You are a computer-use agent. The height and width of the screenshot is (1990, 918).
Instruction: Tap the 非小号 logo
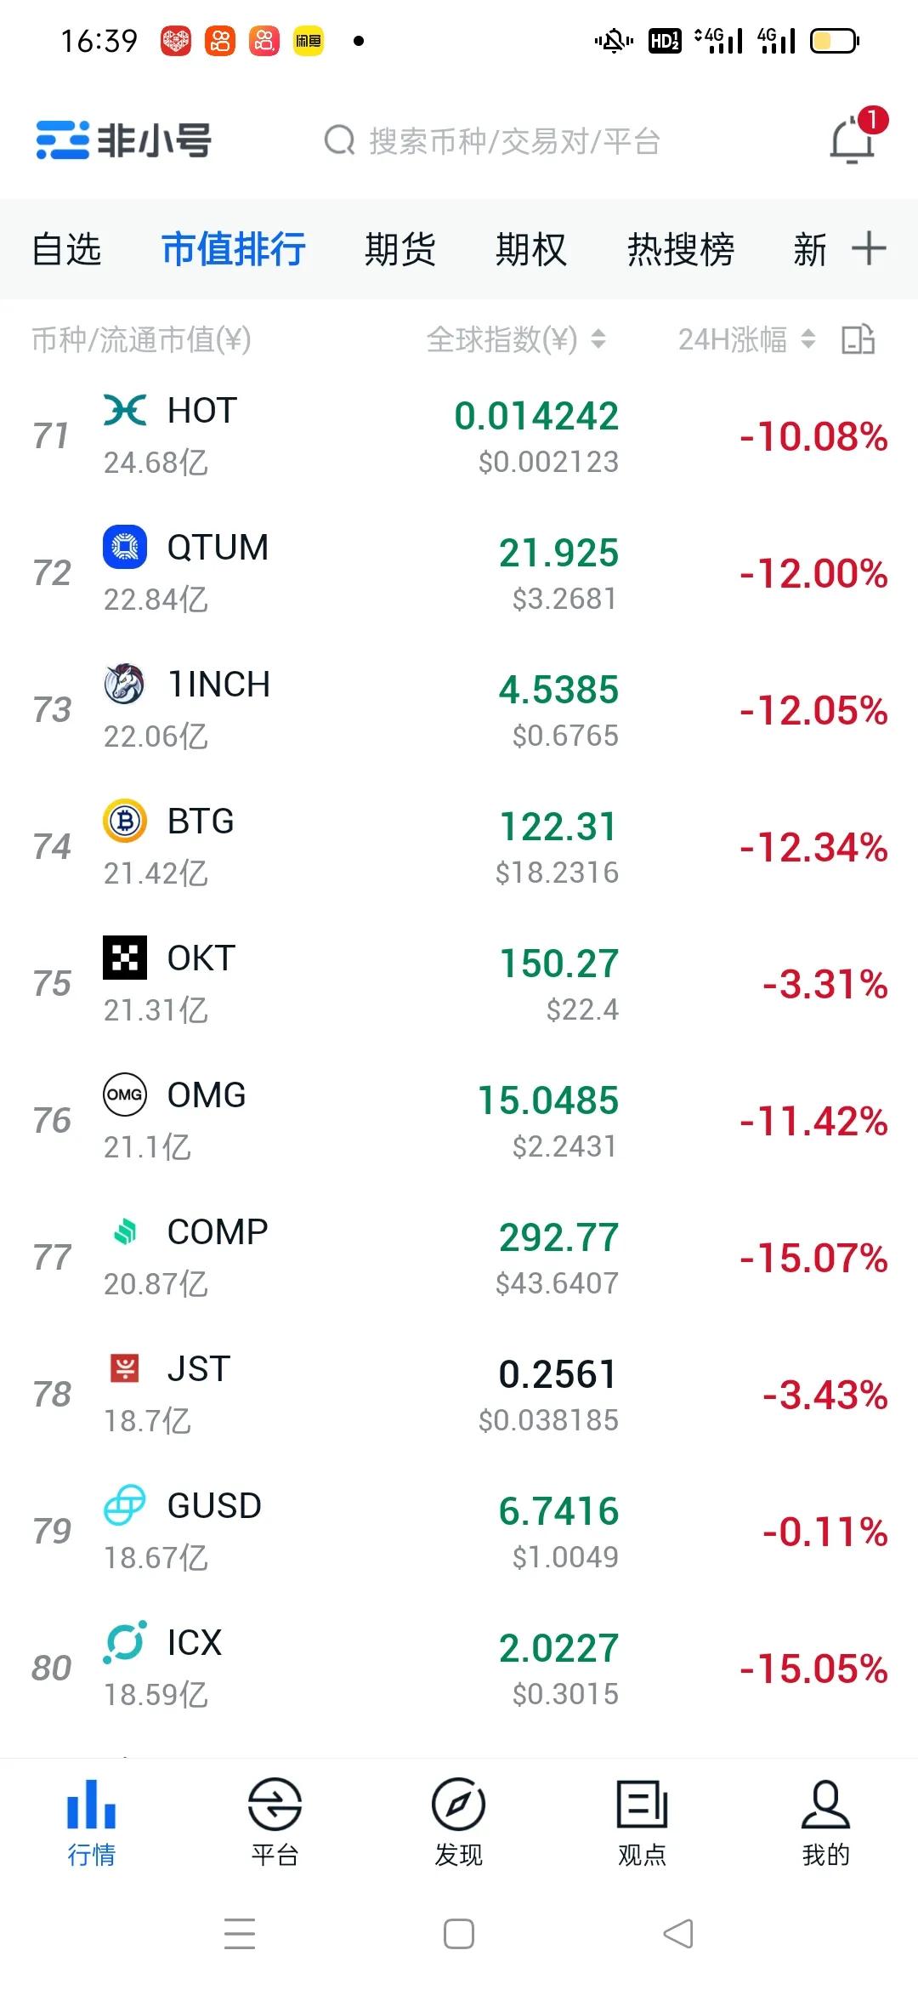pos(124,140)
